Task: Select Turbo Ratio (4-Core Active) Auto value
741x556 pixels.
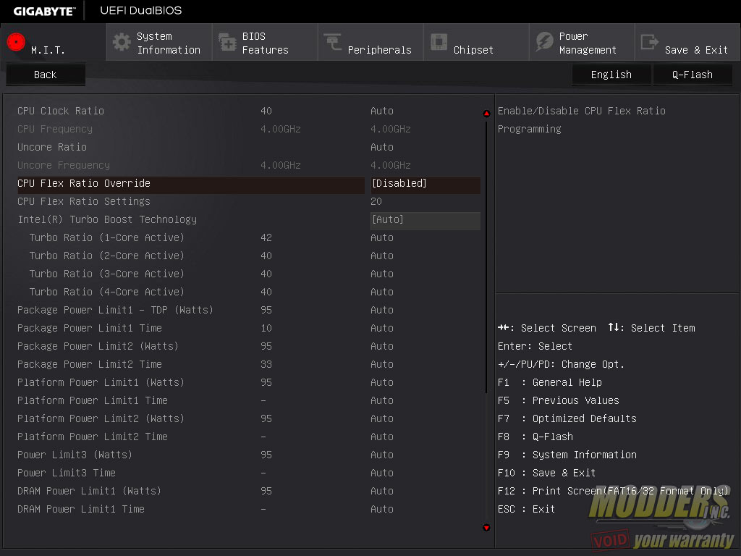Action: (x=382, y=292)
